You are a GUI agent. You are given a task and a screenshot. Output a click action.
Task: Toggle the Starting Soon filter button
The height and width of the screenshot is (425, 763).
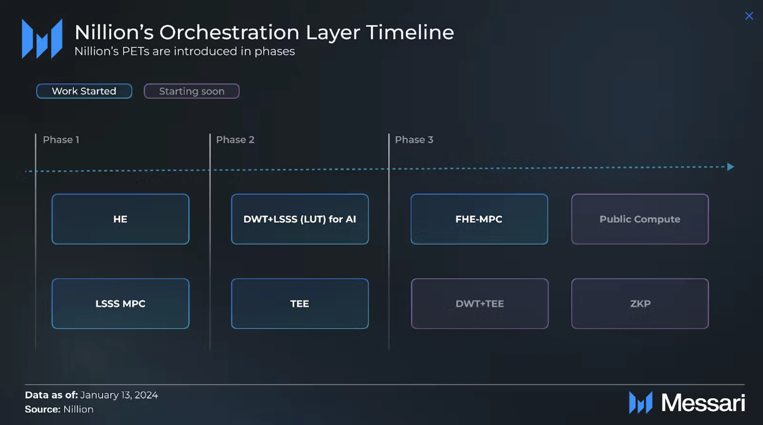191,91
